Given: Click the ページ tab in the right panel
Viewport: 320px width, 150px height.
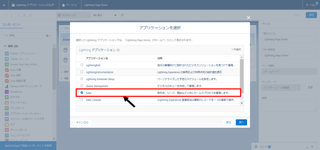Looking at the screenshot, I should (x=266, y=24).
